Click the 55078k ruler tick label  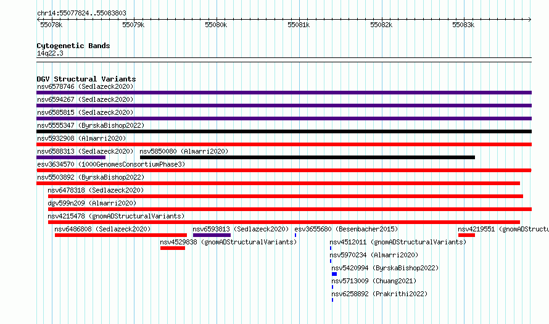click(51, 25)
